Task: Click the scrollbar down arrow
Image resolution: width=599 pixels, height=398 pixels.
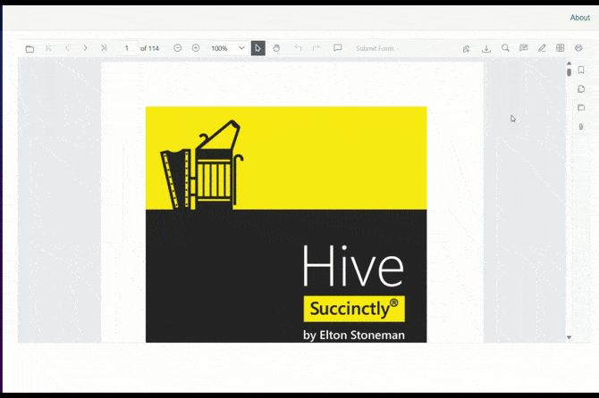Action: [569, 337]
